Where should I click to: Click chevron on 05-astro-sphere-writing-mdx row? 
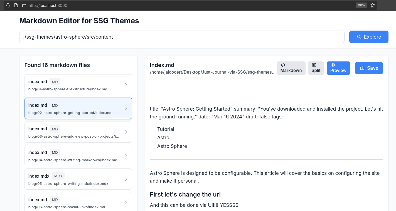[x=126, y=179]
